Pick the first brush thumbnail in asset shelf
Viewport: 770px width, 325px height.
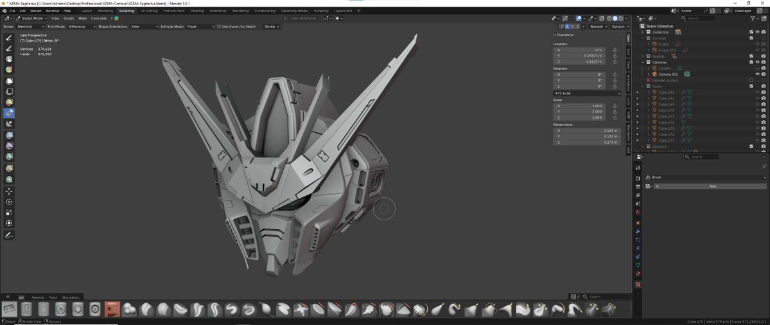[x=10, y=309]
